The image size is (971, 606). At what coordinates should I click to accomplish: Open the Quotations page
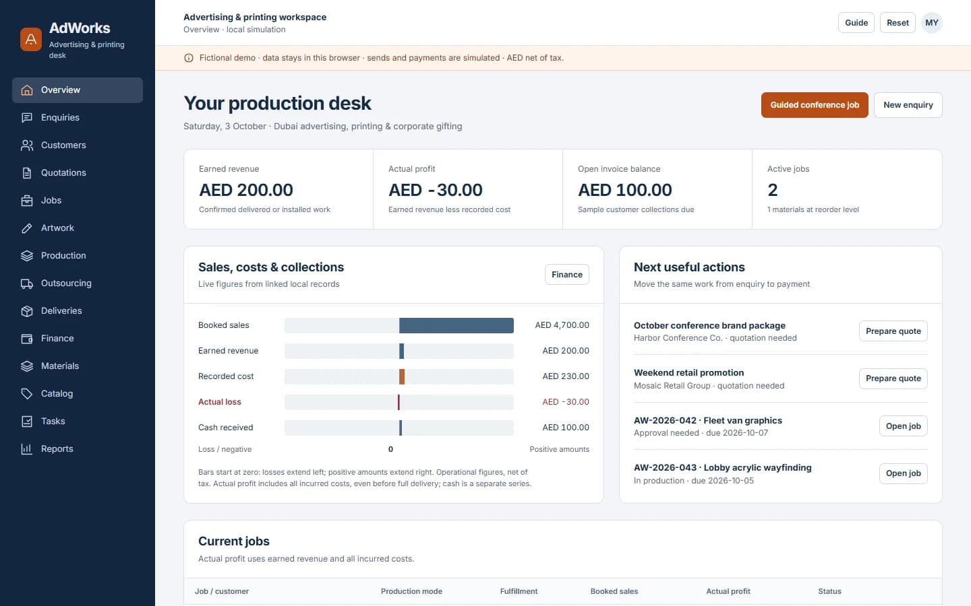[x=78, y=173]
